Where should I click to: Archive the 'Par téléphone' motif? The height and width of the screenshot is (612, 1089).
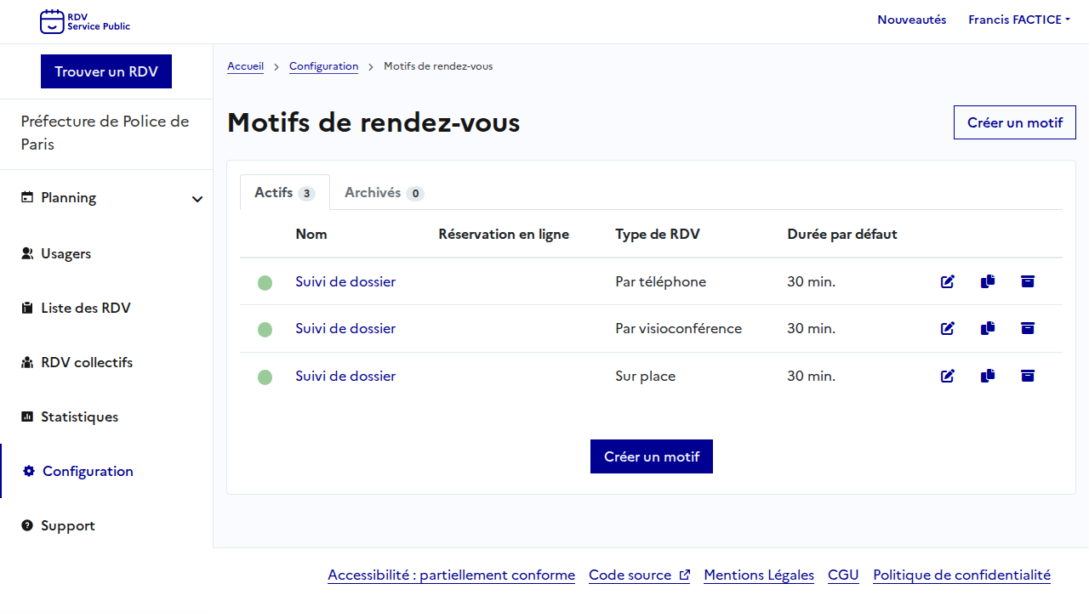[1027, 281]
